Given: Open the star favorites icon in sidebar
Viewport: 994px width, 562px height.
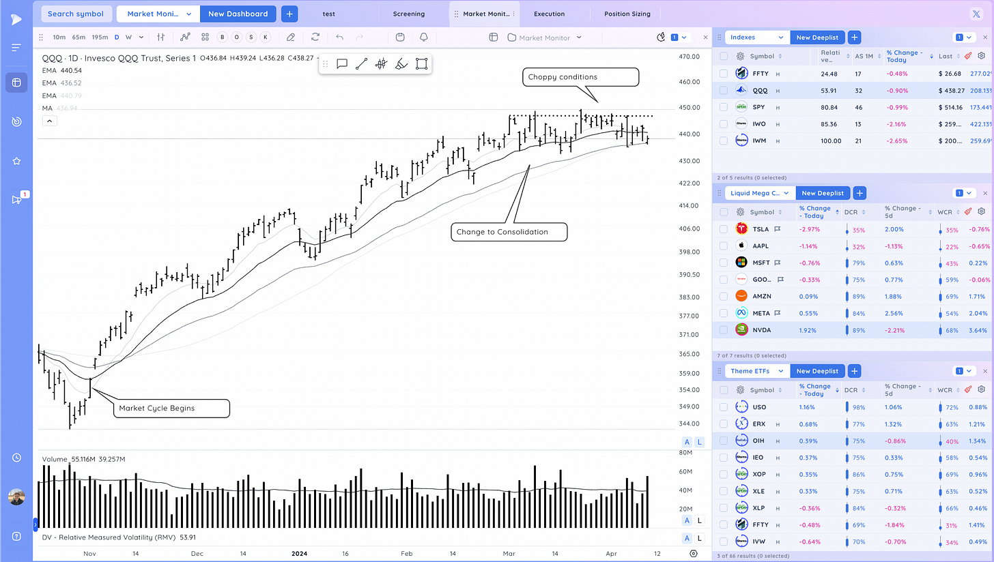Looking at the screenshot, I should pos(16,161).
